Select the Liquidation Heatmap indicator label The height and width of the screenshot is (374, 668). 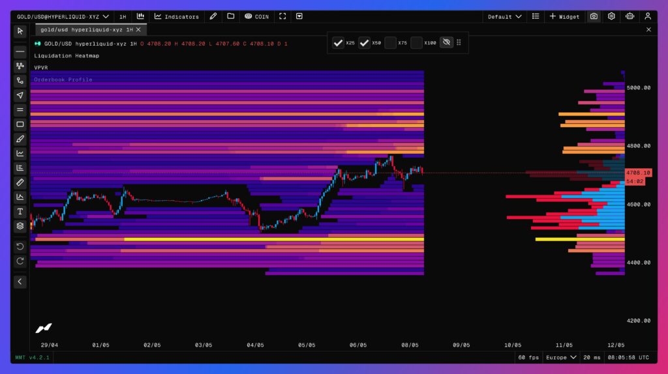tap(67, 56)
